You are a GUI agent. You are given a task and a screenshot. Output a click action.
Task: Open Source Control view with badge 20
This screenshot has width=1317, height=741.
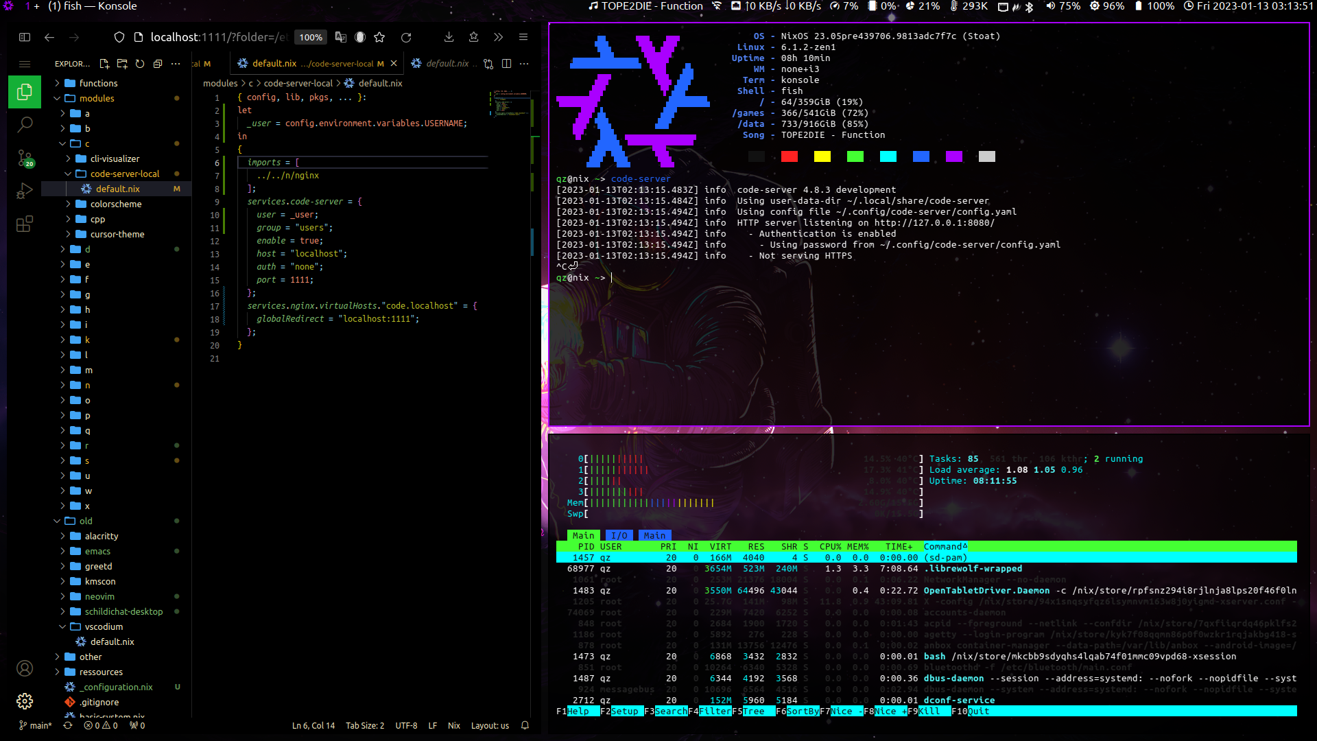[25, 158]
